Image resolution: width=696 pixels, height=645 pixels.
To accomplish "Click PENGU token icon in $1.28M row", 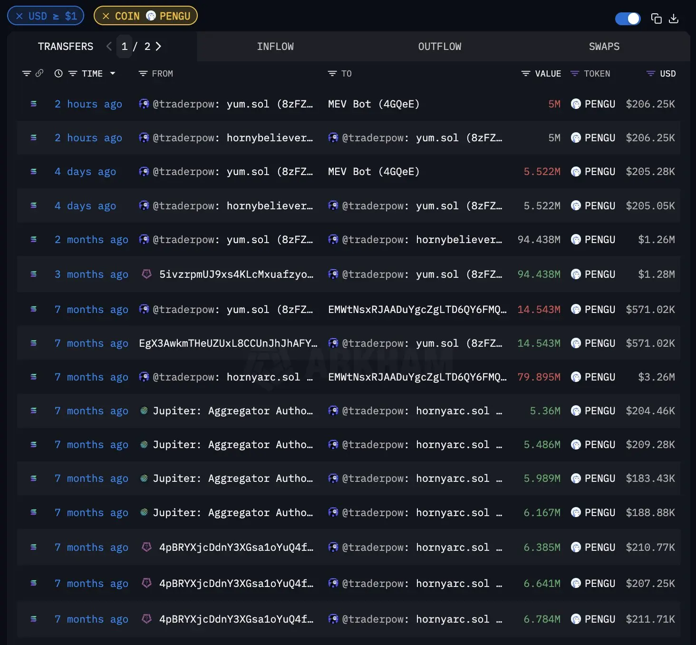I will tap(576, 274).
